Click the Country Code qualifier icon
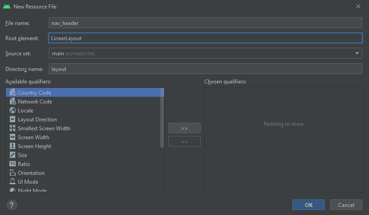Viewport: 369px width, 215px height. pyautogui.click(x=13, y=93)
